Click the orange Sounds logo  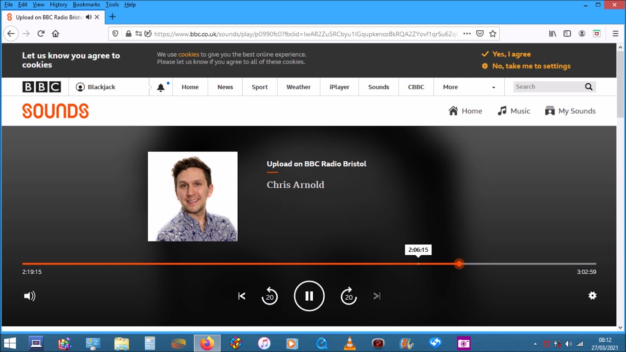tap(55, 111)
